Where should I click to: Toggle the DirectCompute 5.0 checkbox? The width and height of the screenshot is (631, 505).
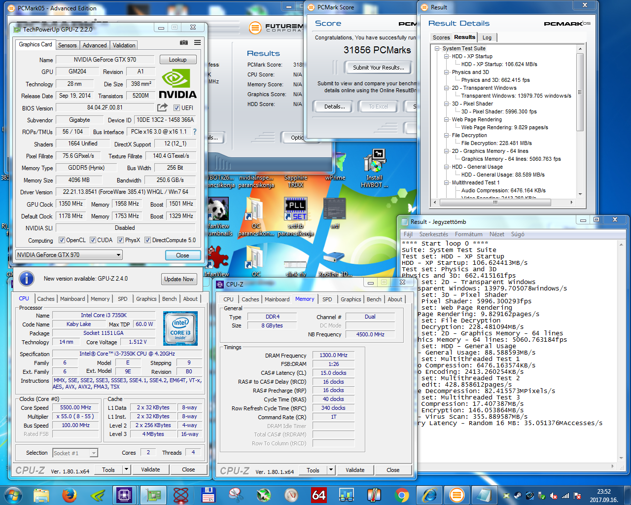pos(147,240)
